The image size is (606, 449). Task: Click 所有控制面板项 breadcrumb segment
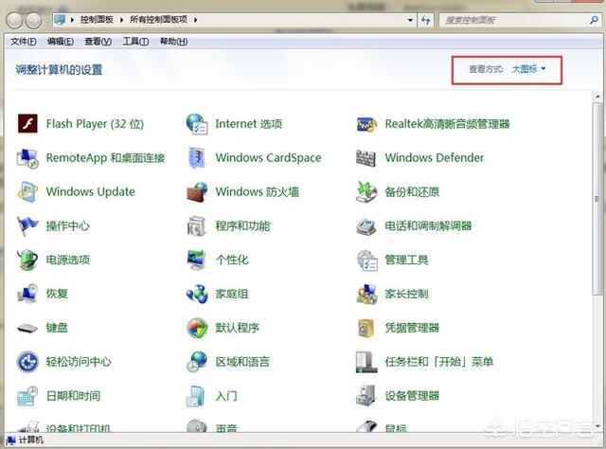158,19
